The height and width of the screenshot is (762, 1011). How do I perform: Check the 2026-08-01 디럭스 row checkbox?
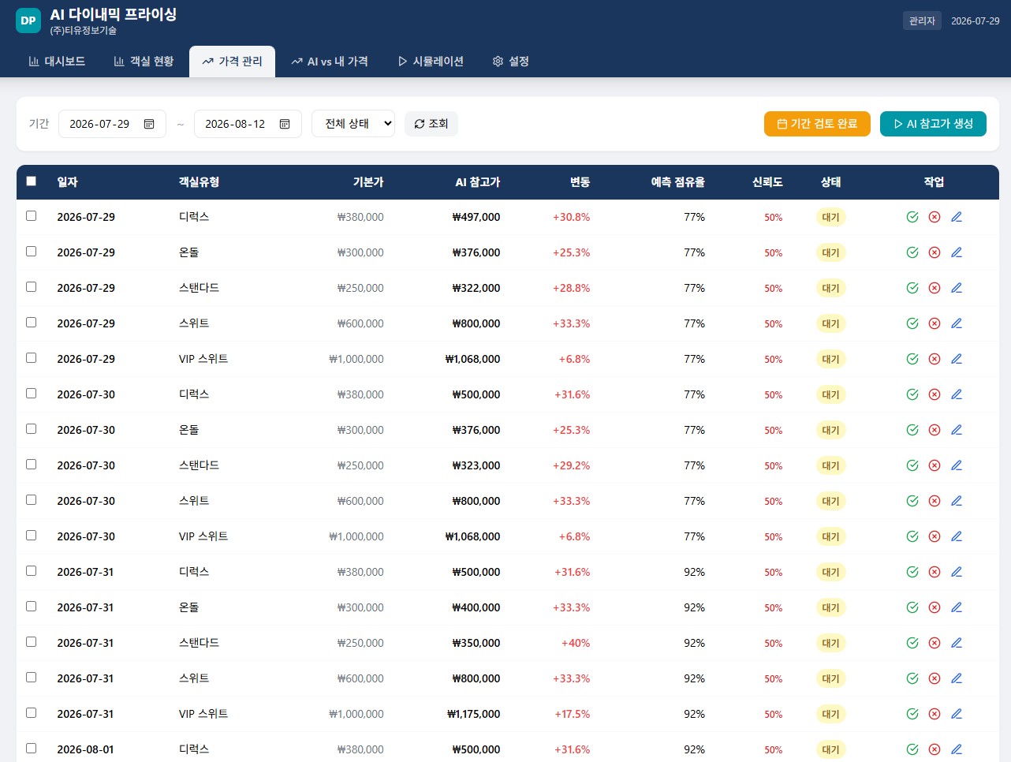coord(32,748)
